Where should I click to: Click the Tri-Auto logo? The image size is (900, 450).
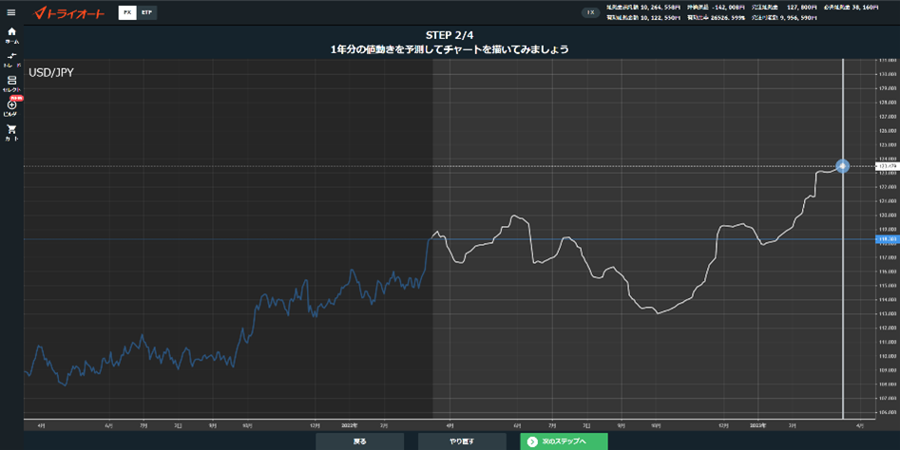pyautogui.click(x=68, y=12)
